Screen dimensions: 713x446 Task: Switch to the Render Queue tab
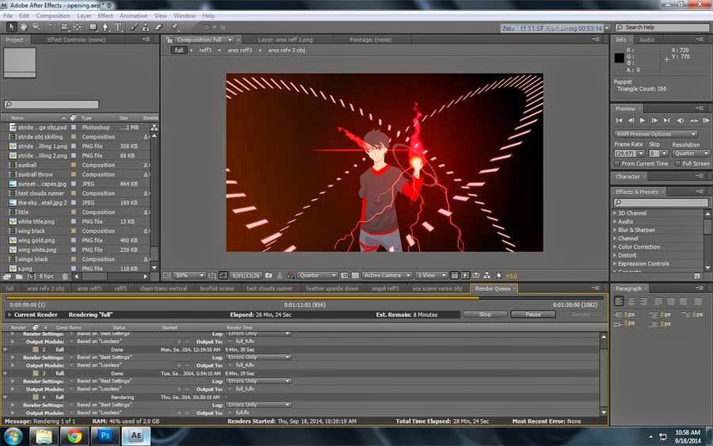pyautogui.click(x=493, y=288)
